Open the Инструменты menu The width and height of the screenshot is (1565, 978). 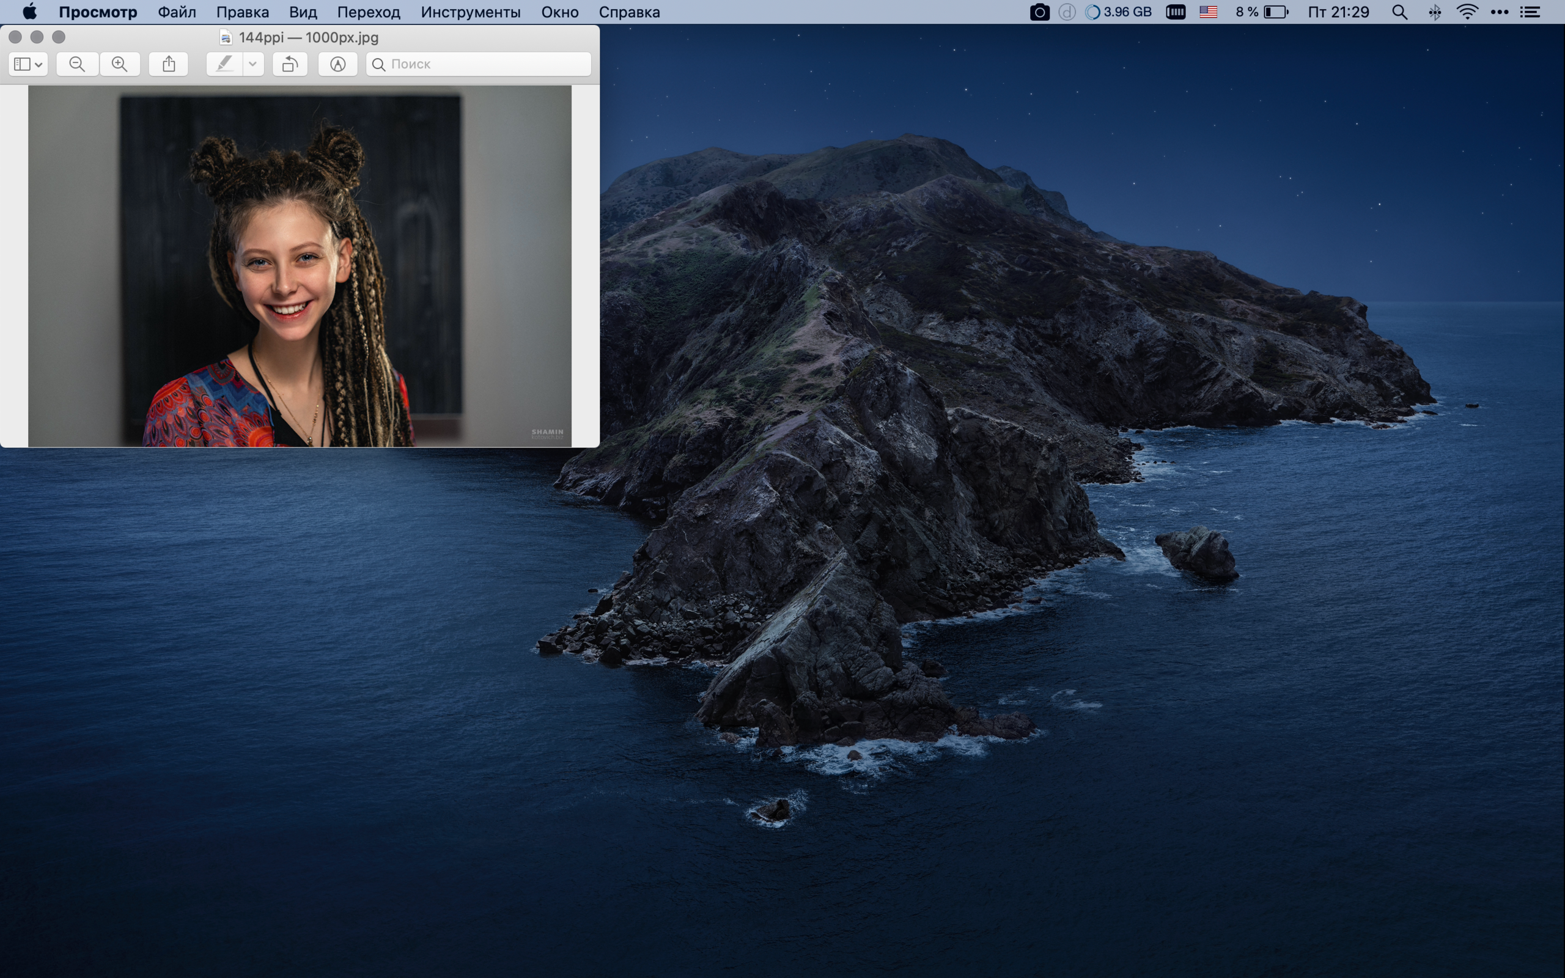pyautogui.click(x=470, y=12)
